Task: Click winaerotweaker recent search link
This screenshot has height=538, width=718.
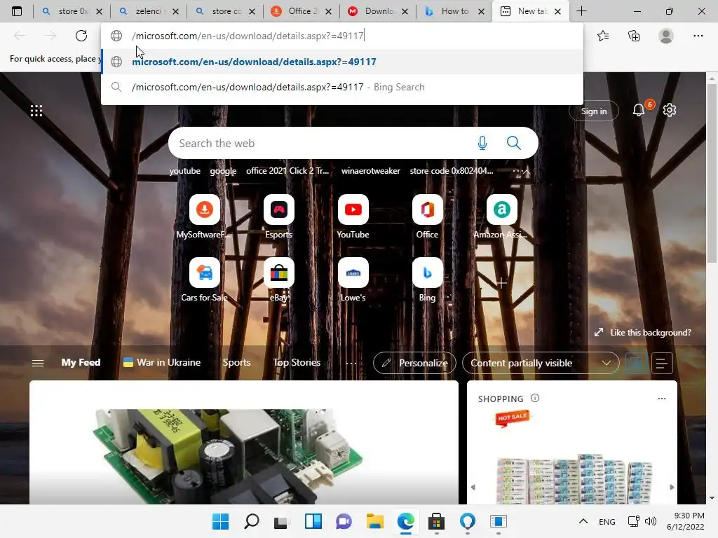Action: pos(370,171)
